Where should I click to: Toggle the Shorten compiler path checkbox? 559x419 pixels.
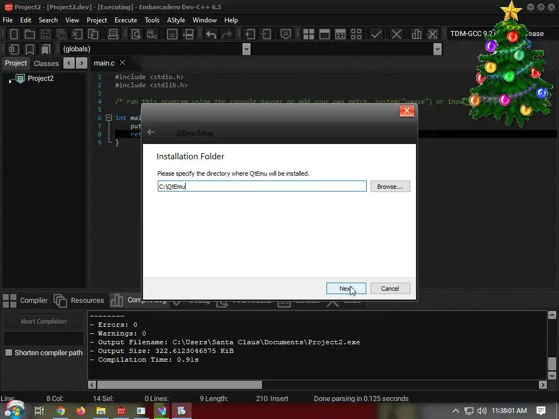(x=9, y=352)
